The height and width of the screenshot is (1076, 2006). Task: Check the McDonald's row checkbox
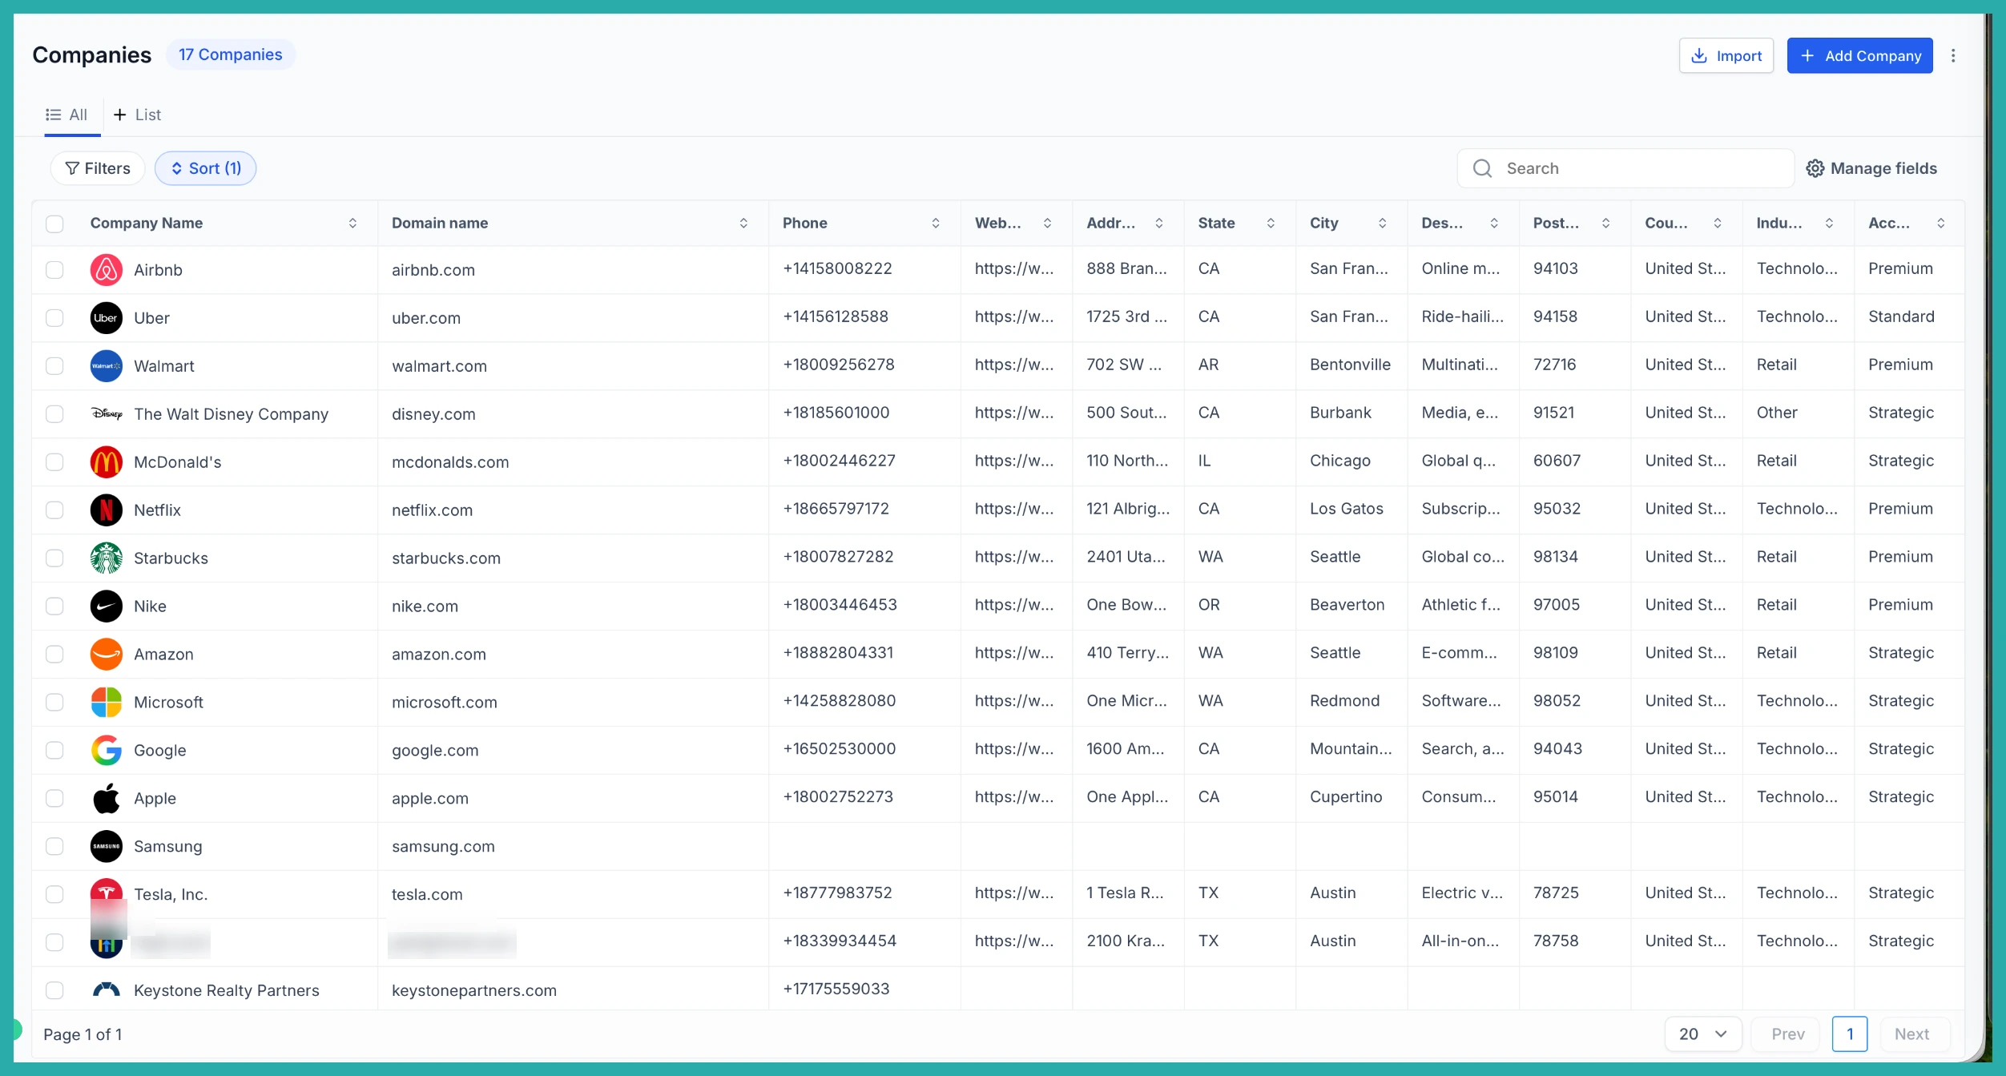(x=54, y=462)
